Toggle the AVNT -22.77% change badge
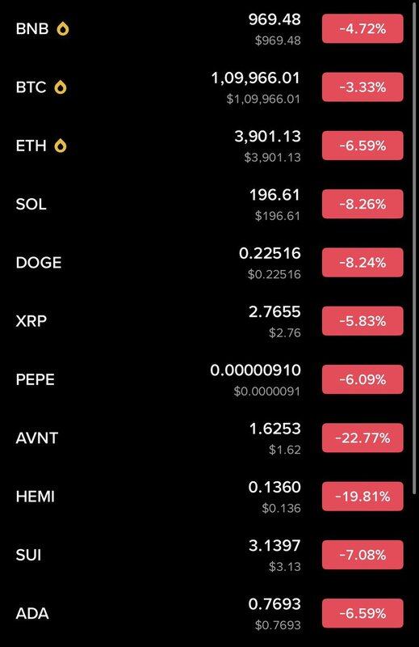The height and width of the screenshot is (647, 419). click(x=362, y=438)
